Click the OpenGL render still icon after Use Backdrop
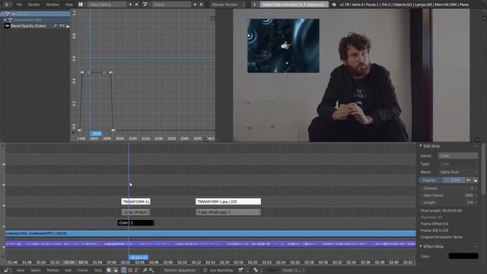Screen dimensions: 487x274 point(240,270)
